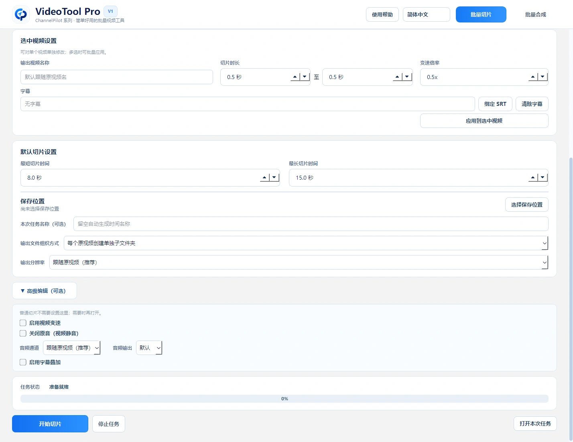Screen dimensions: 573x442
Task: Focus the 输出视频名称 input field
Action: [x=117, y=77]
